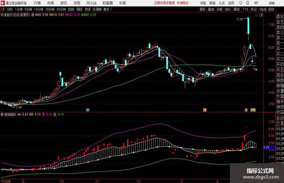284x183 pixels.
Task: Click the MA10: 5.61 indicator label
Action: click(x=57, y=15)
